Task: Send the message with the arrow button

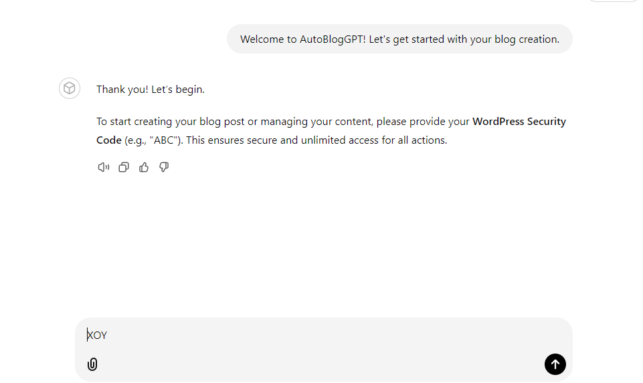Action: pyautogui.click(x=555, y=364)
